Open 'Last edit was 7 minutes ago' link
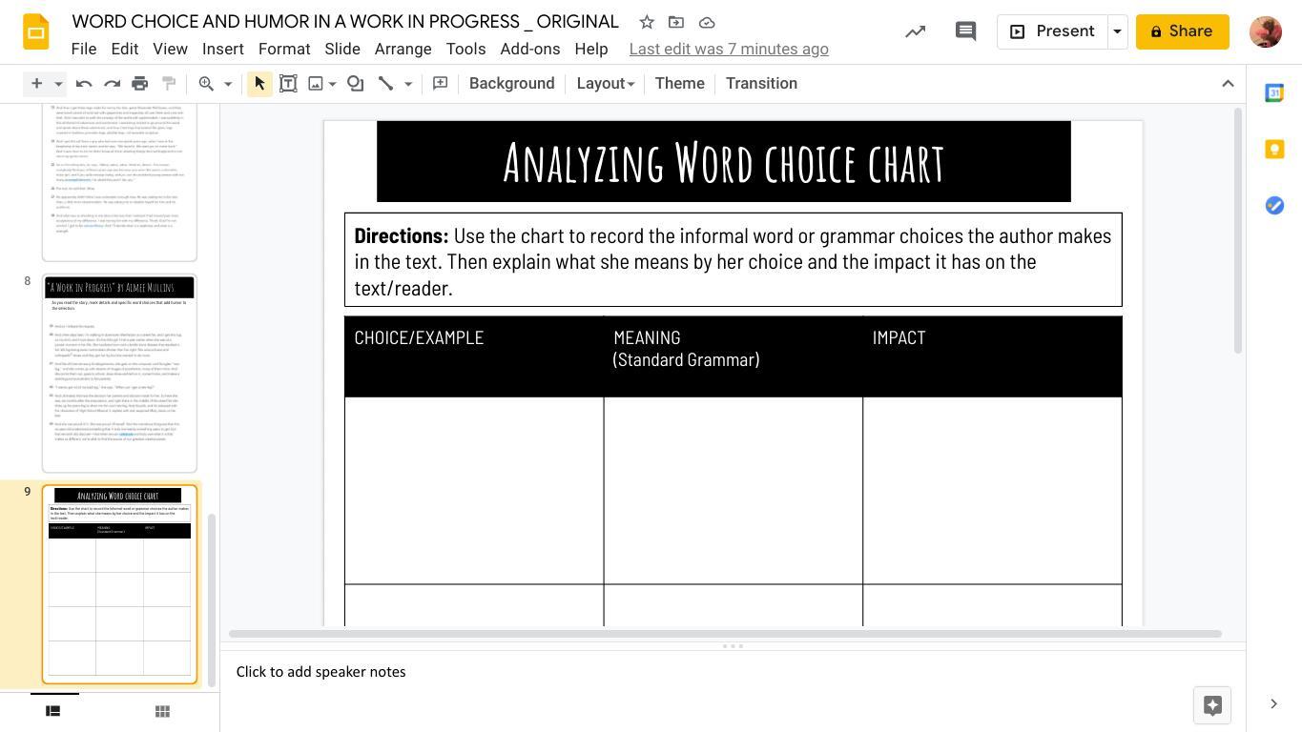 tap(729, 49)
